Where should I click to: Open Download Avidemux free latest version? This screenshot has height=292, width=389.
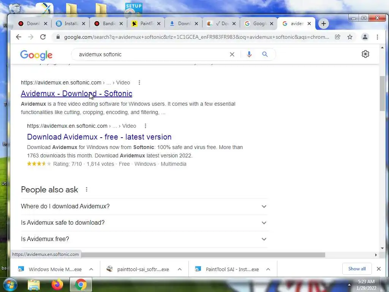99,137
